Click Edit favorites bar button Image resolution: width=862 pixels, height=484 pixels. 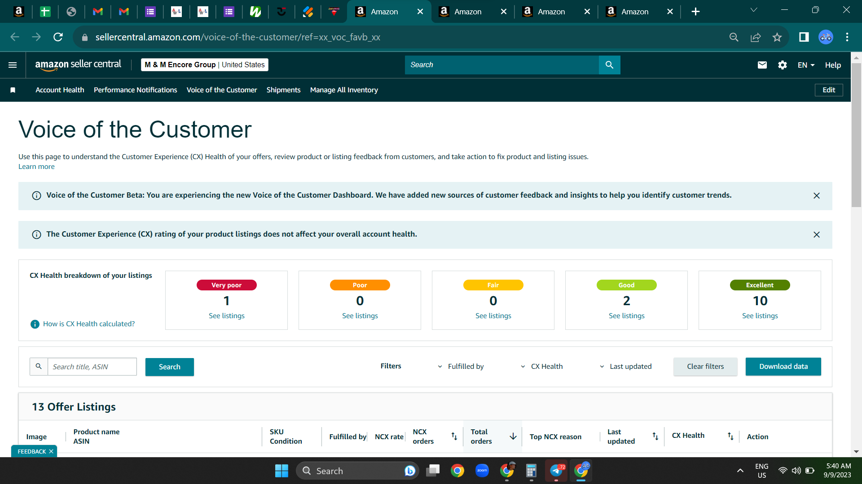(x=829, y=90)
